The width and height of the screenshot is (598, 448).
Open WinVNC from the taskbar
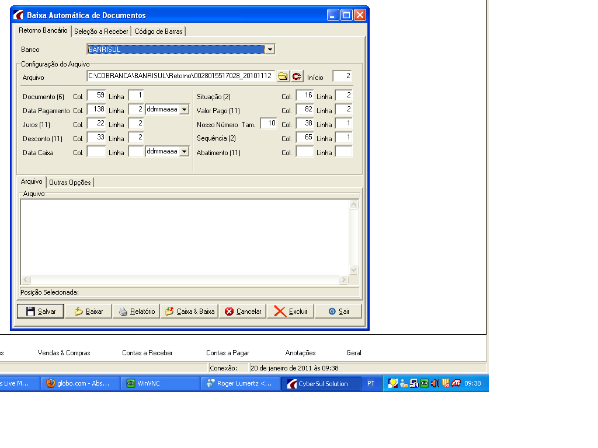[160, 383]
